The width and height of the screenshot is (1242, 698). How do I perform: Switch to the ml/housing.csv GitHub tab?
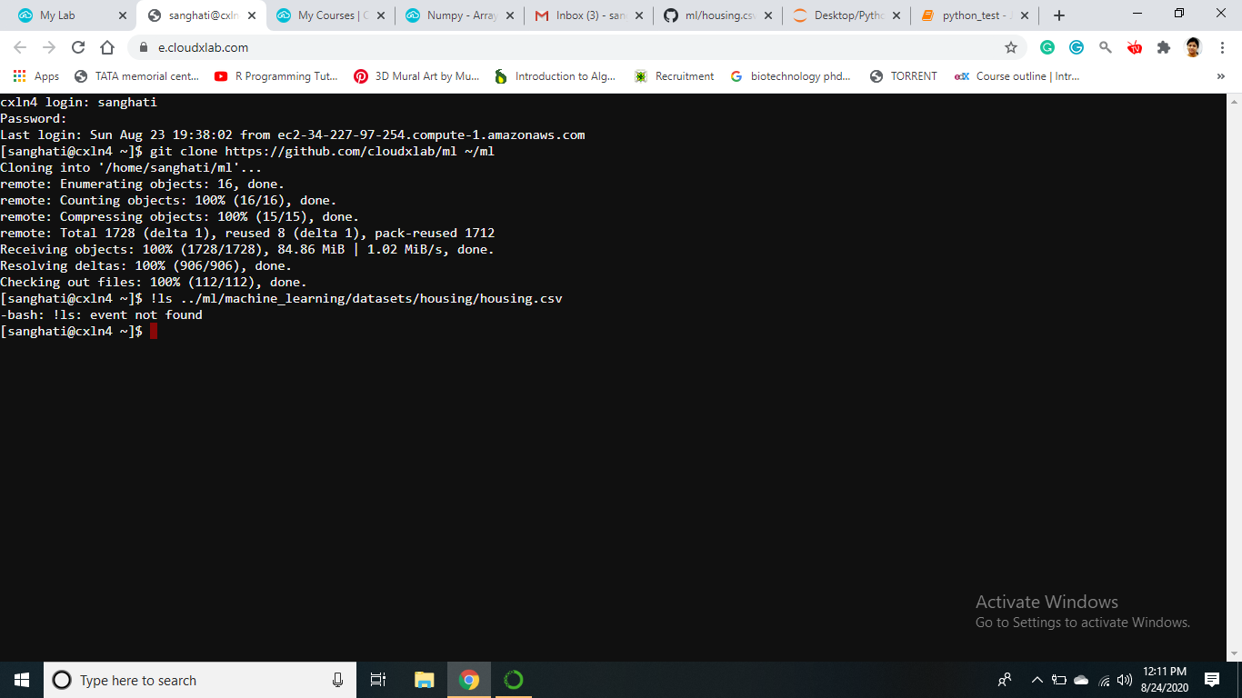[x=720, y=15]
